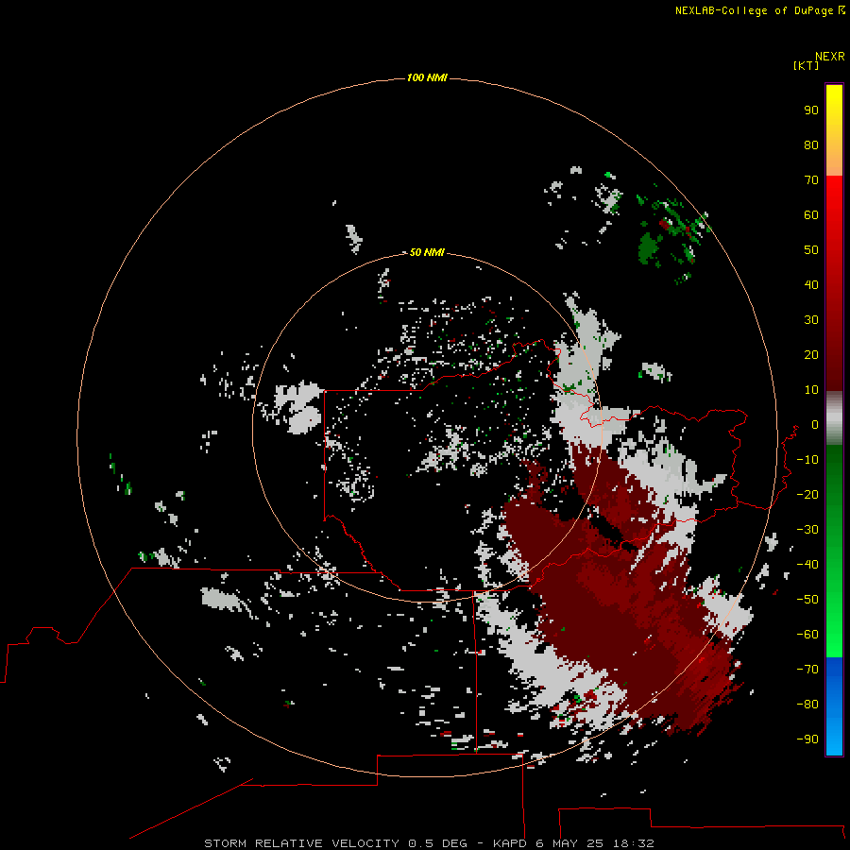This screenshot has height=850, width=850.
Task: Select the -80 knot scale value
Action: click(807, 705)
